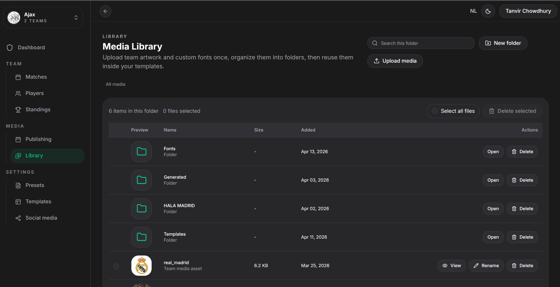Switch language via NL selector
Viewport: 560px width, 287px height.
pyautogui.click(x=474, y=11)
